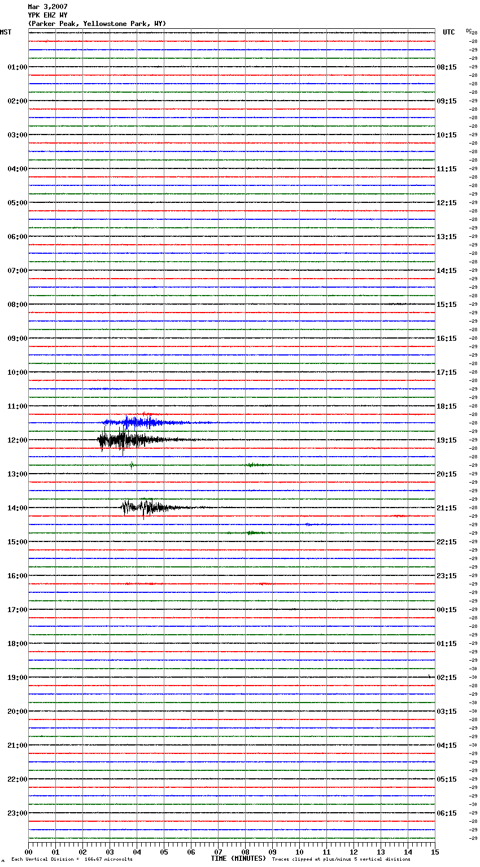Click the 'Traces clipped at plus/minus 5' note
The image size is (480, 867).
pos(342,859)
